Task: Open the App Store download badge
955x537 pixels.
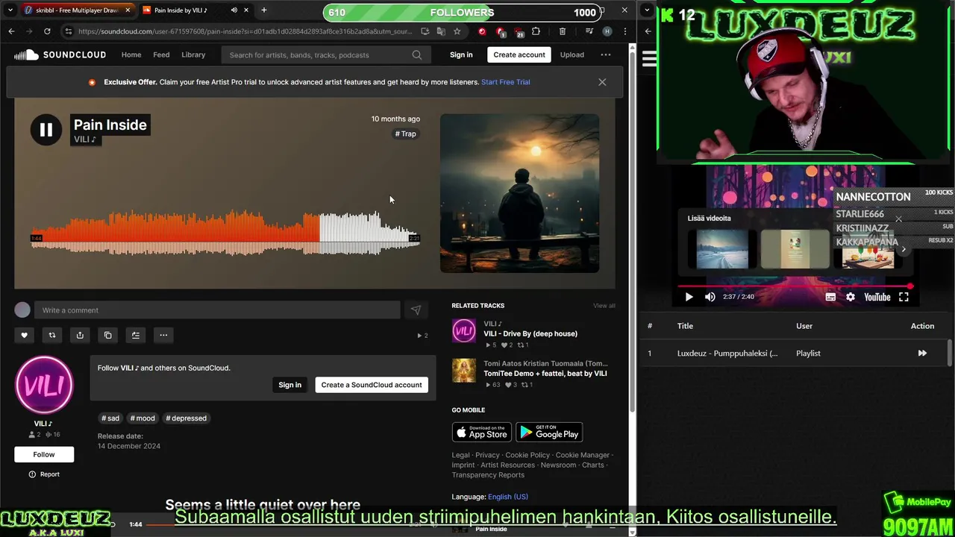Action: click(x=481, y=433)
